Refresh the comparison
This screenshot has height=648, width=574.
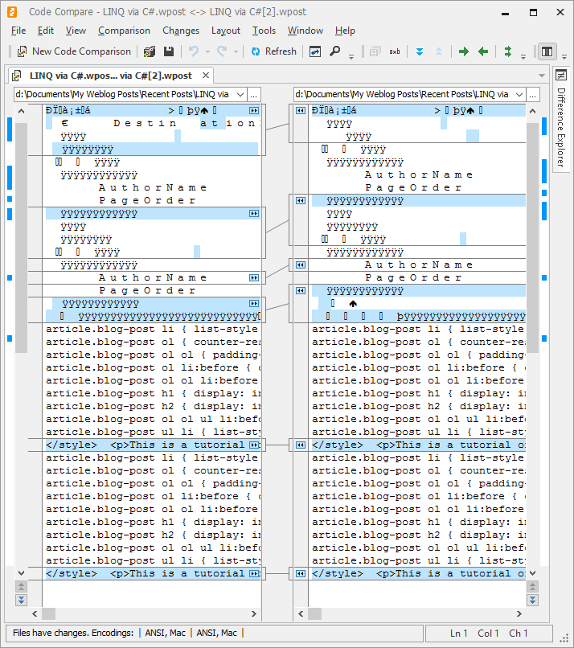point(274,51)
